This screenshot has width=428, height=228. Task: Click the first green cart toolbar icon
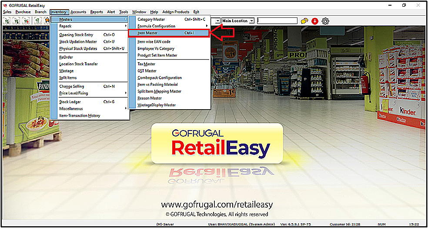tap(7, 21)
